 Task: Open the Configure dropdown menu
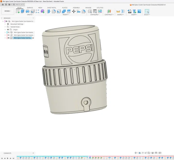(x=94, y=15)
